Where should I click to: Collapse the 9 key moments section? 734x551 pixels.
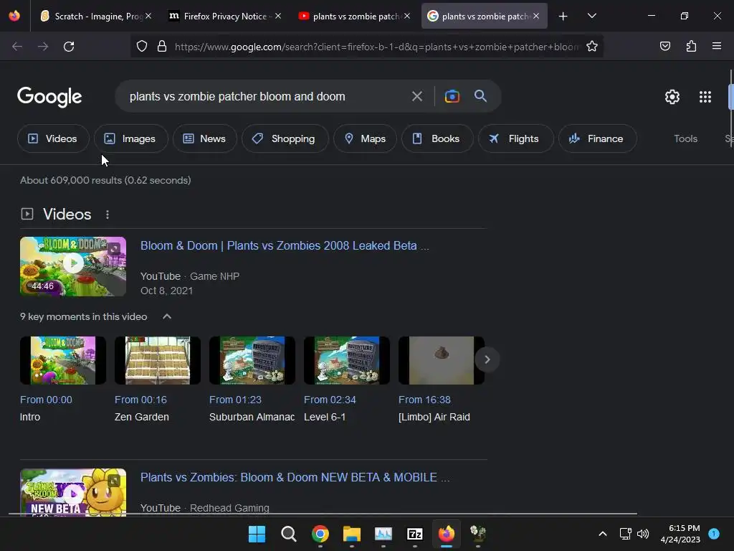(x=166, y=316)
